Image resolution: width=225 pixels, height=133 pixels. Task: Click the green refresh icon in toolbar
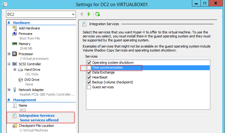click(x=98, y=14)
